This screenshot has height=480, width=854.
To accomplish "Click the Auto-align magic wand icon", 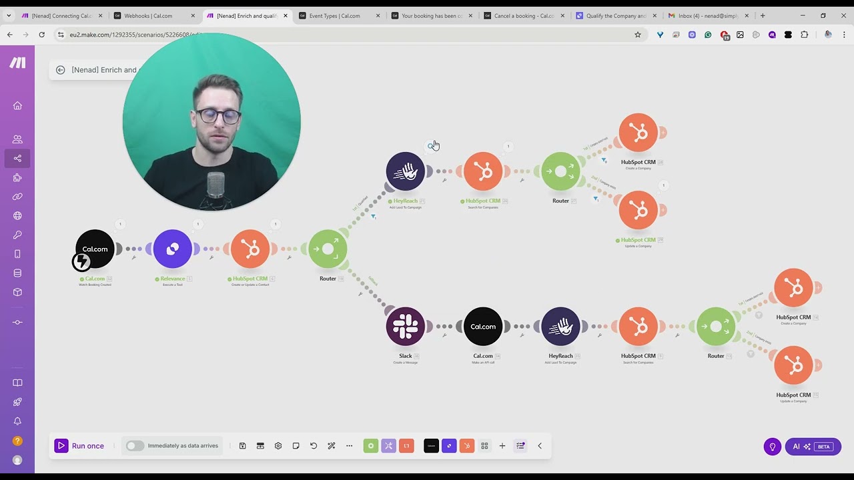I will pos(332,446).
